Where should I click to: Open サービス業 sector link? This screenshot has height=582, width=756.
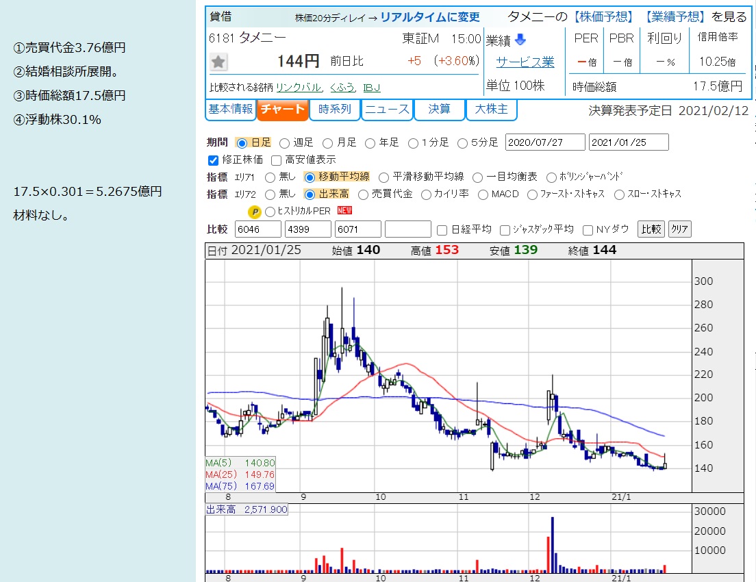tap(525, 62)
